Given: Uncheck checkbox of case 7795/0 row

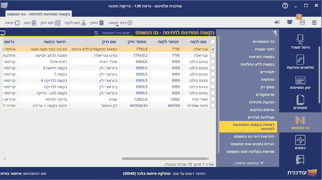Looking at the screenshot, I should coord(213,49).
